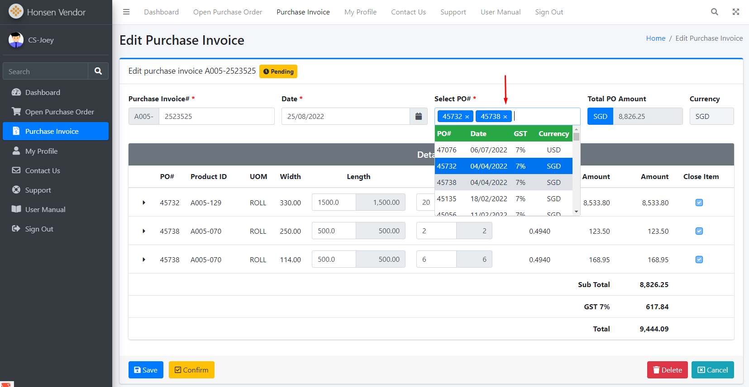749x387 pixels.
Task: Click the Purchase Invoice number input field
Action: pos(216,117)
